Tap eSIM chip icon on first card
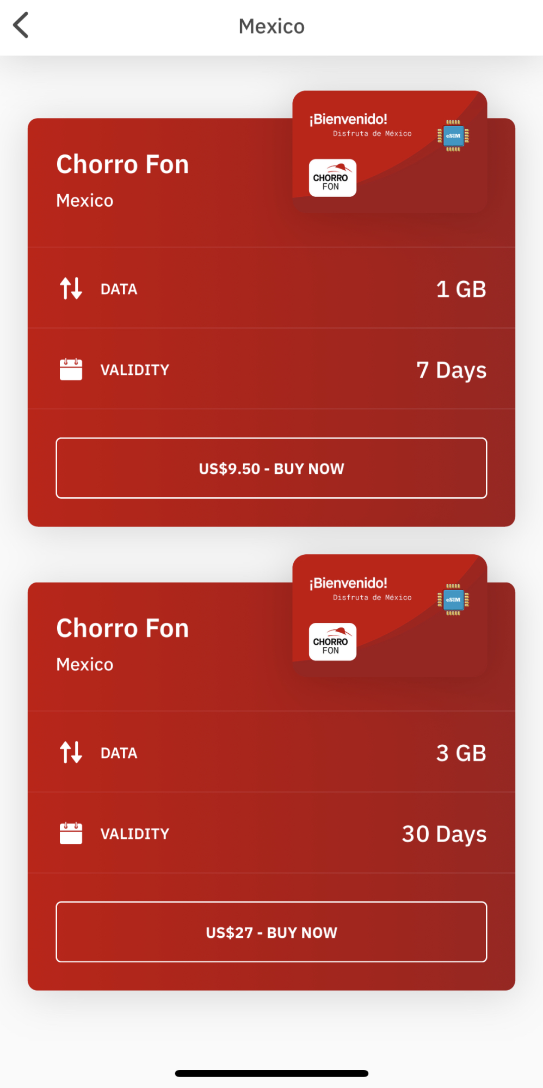Viewport: 543px width, 1088px height. tap(453, 135)
